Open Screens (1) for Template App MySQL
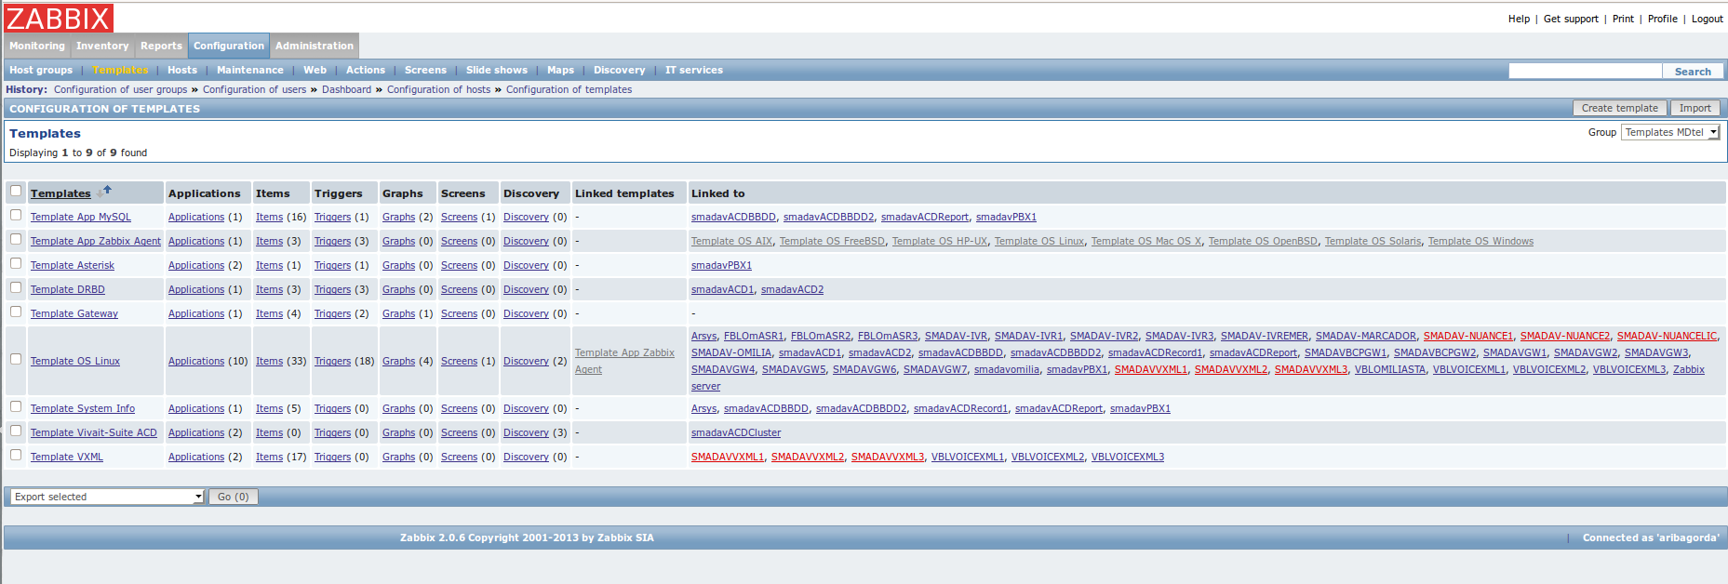Viewport: 1728px width, 584px height. (459, 217)
